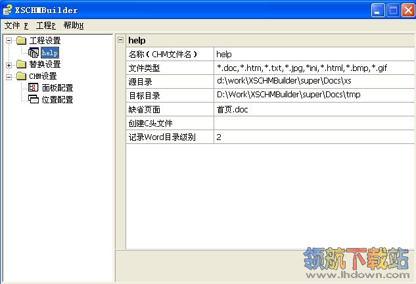This screenshot has height=284, width=416.
Task: Select the 面板配置 tree item
Action: (58, 87)
